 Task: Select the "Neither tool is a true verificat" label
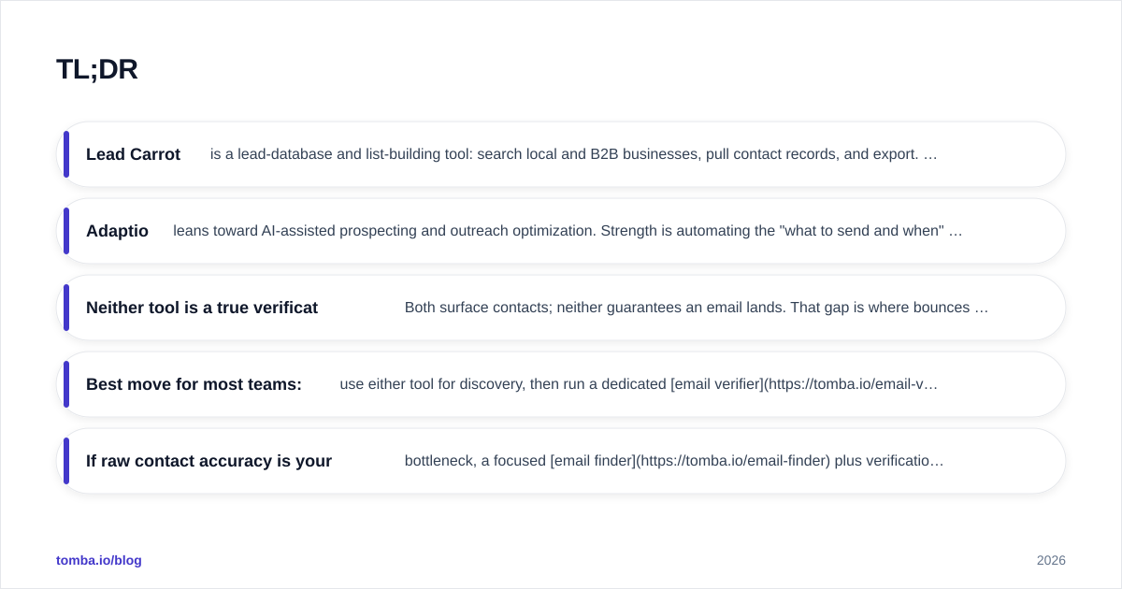click(x=202, y=308)
